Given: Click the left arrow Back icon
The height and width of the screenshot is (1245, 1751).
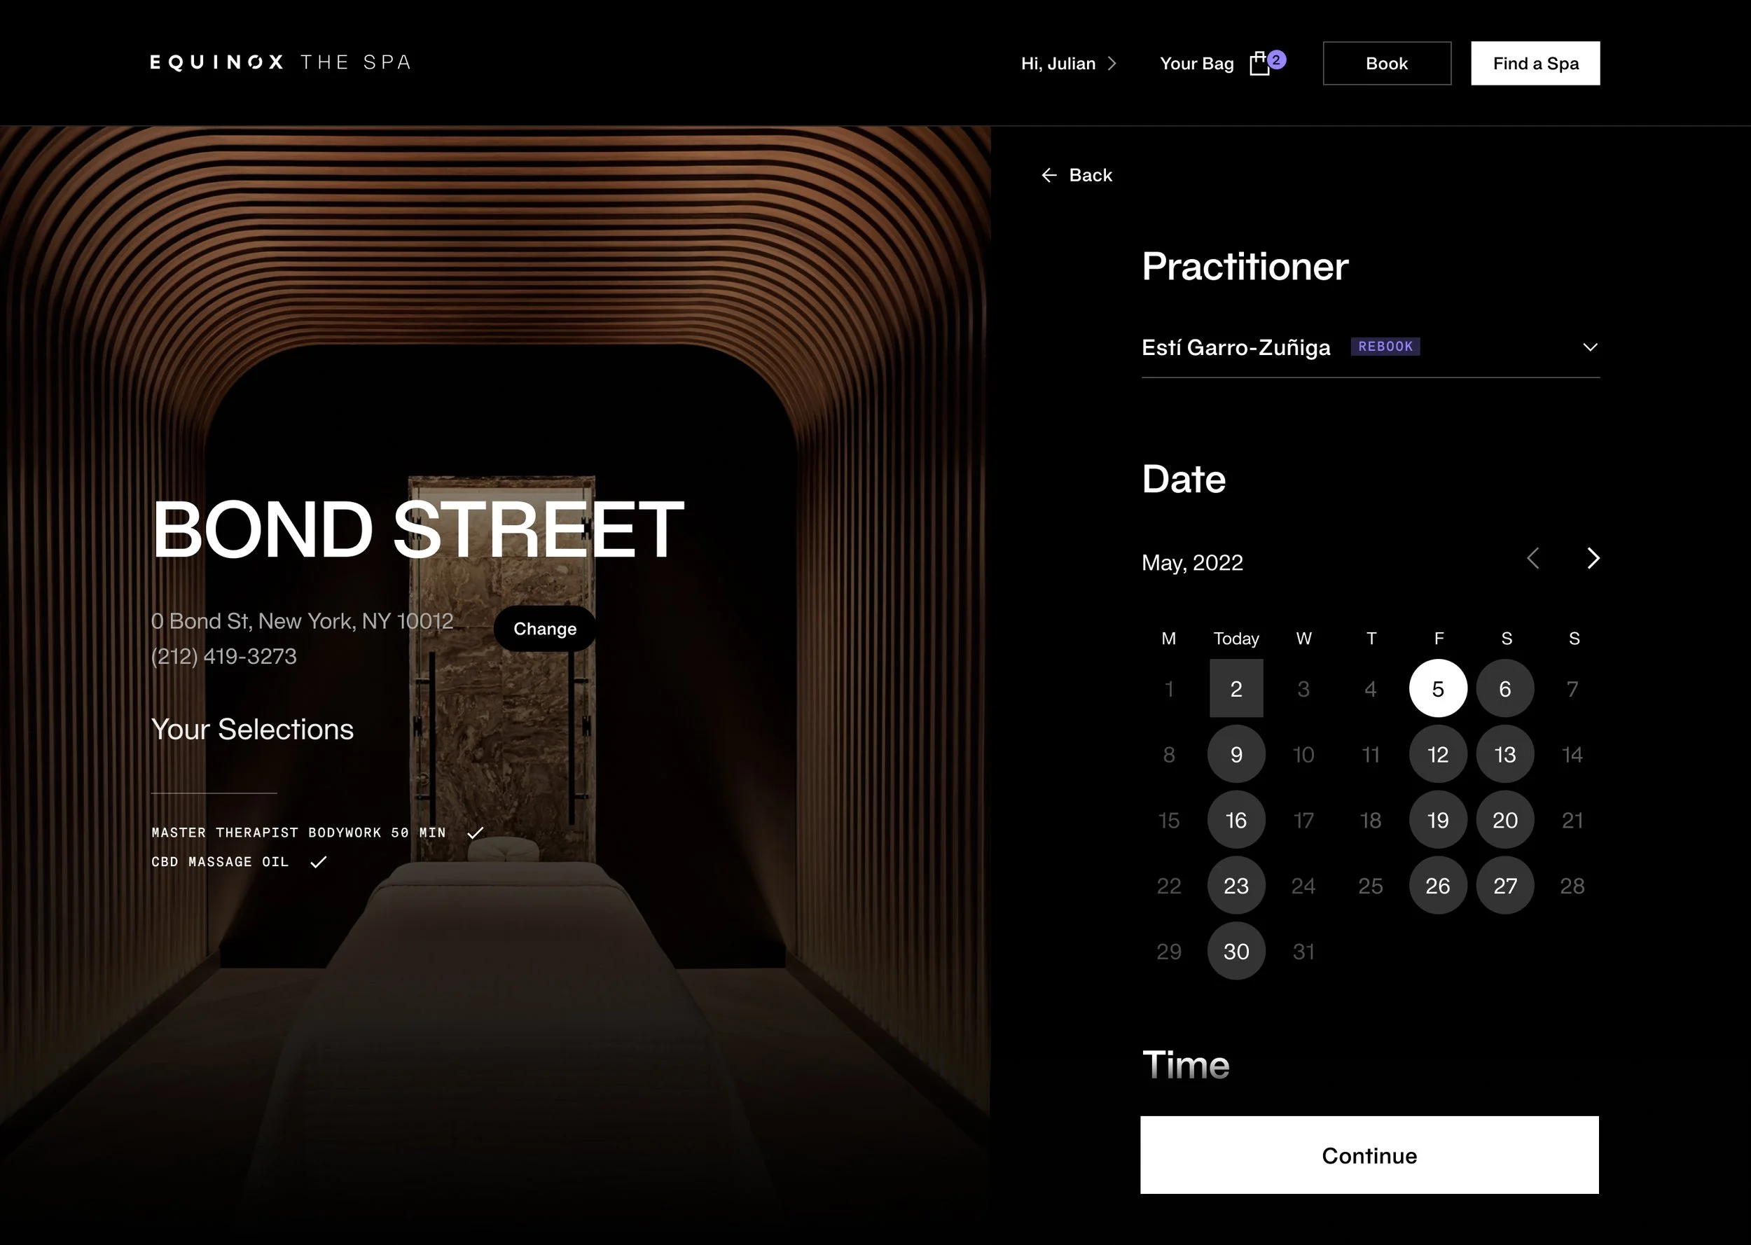Looking at the screenshot, I should pyautogui.click(x=1048, y=176).
